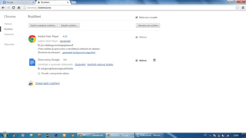This screenshot has width=246, height=138.
Task: Open the Windows Start button
Action: click(5, 135)
